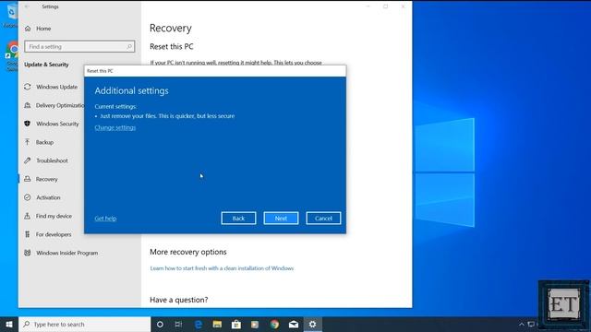Image resolution: width=591 pixels, height=332 pixels.
Task: Click the Home icon in Settings sidebar
Action: pos(28,29)
